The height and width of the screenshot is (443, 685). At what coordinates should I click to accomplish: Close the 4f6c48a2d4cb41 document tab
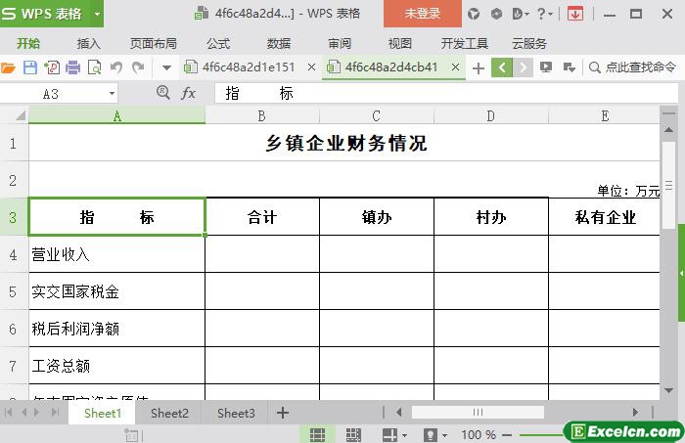pos(455,67)
